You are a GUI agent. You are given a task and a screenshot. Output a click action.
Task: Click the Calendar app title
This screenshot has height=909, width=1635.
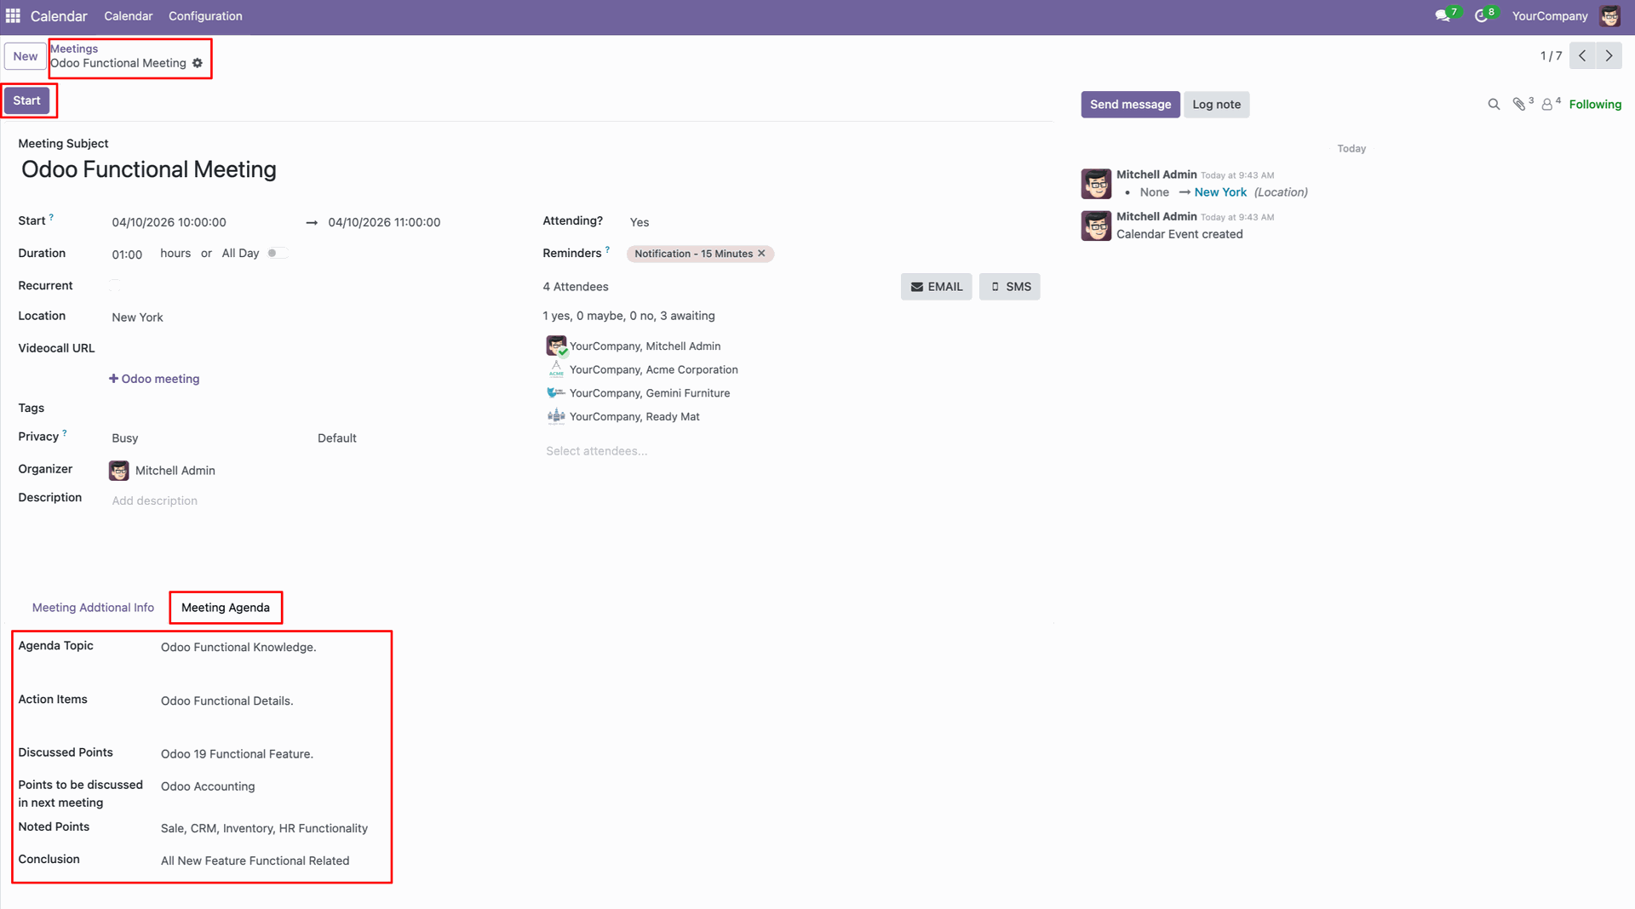59,16
